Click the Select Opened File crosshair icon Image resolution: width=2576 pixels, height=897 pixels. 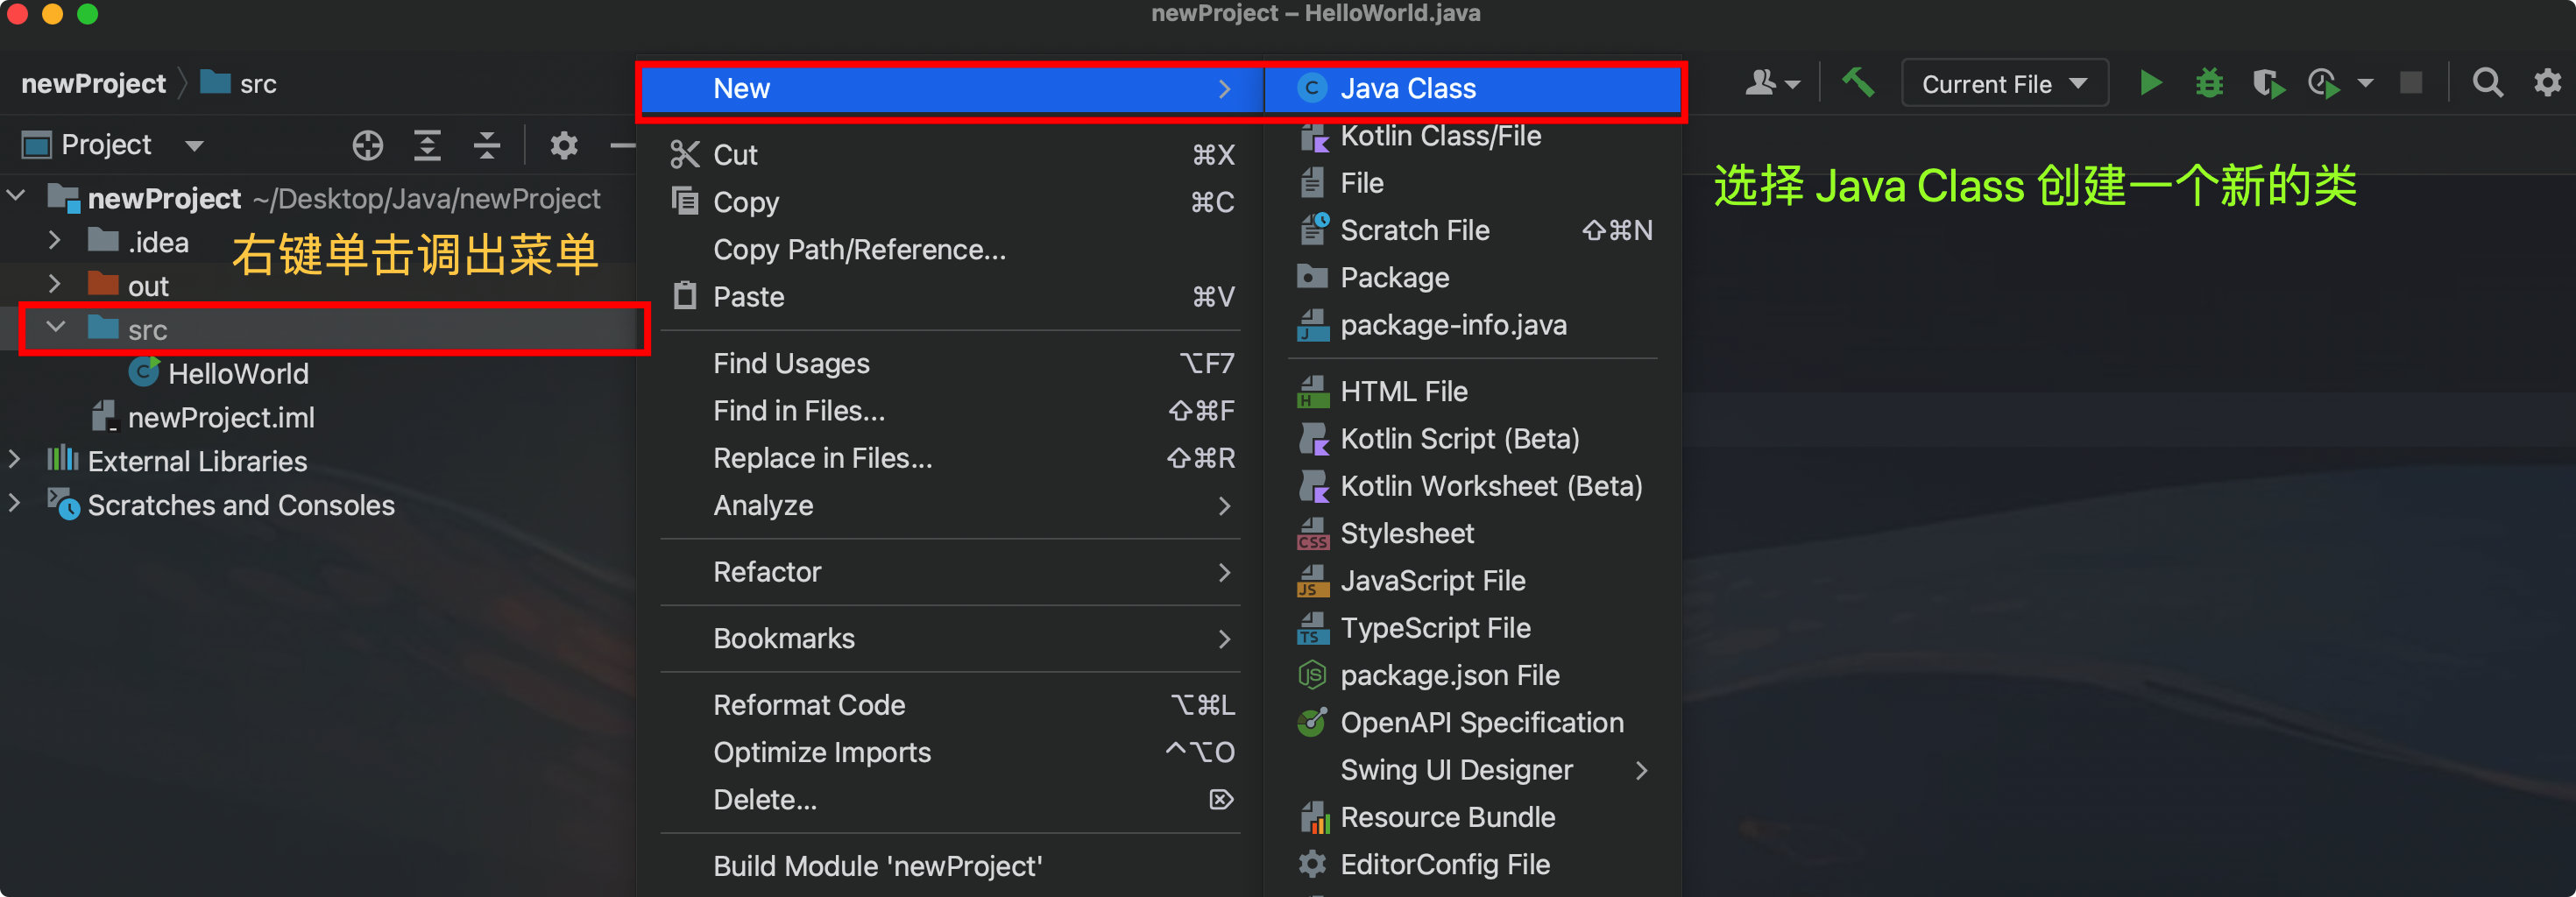tap(368, 146)
